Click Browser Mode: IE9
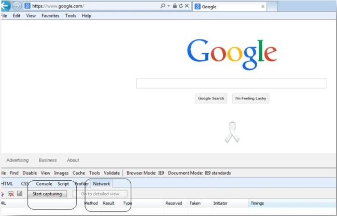 (x=145, y=173)
